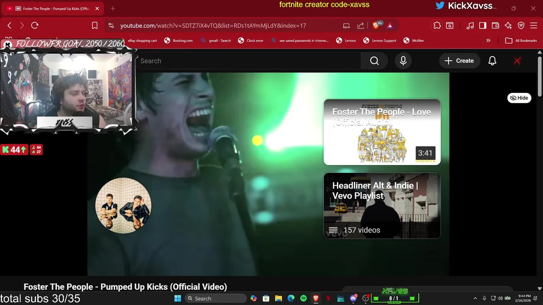The width and height of the screenshot is (543, 305).
Task: Open Disney+ from the taskbar
Action: (341, 298)
